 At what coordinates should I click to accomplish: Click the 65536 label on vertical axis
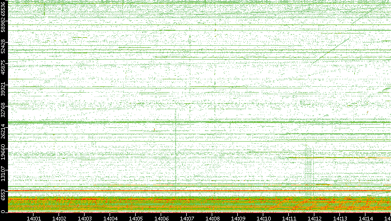[4, 10]
